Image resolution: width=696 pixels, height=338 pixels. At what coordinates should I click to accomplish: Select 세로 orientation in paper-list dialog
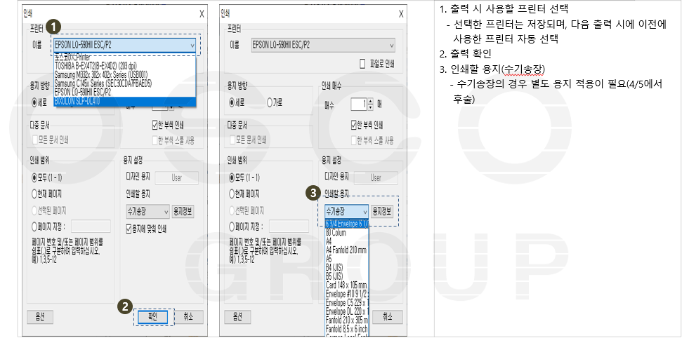[x=237, y=103]
